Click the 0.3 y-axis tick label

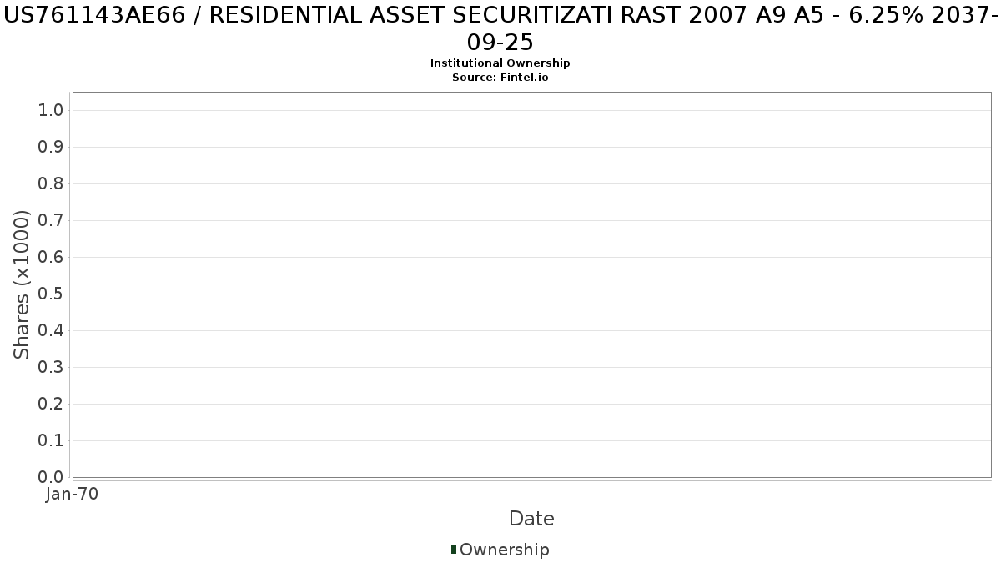(x=52, y=368)
